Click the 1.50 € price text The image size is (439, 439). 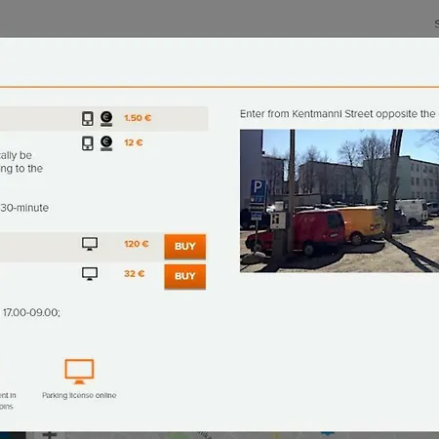click(x=138, y=118)
